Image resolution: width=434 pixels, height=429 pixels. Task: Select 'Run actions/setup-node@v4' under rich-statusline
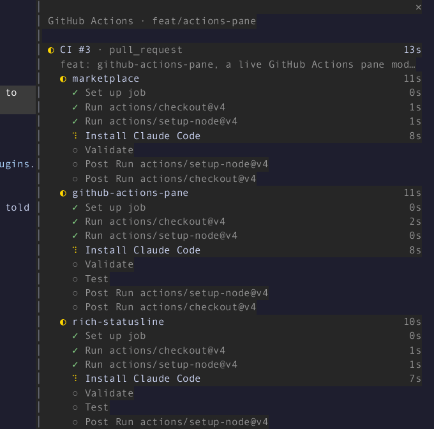161,365
